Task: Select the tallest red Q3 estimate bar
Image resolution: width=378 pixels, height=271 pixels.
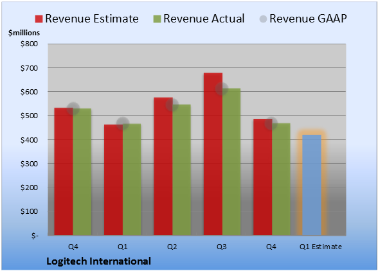Action: (x=213, y=154)
